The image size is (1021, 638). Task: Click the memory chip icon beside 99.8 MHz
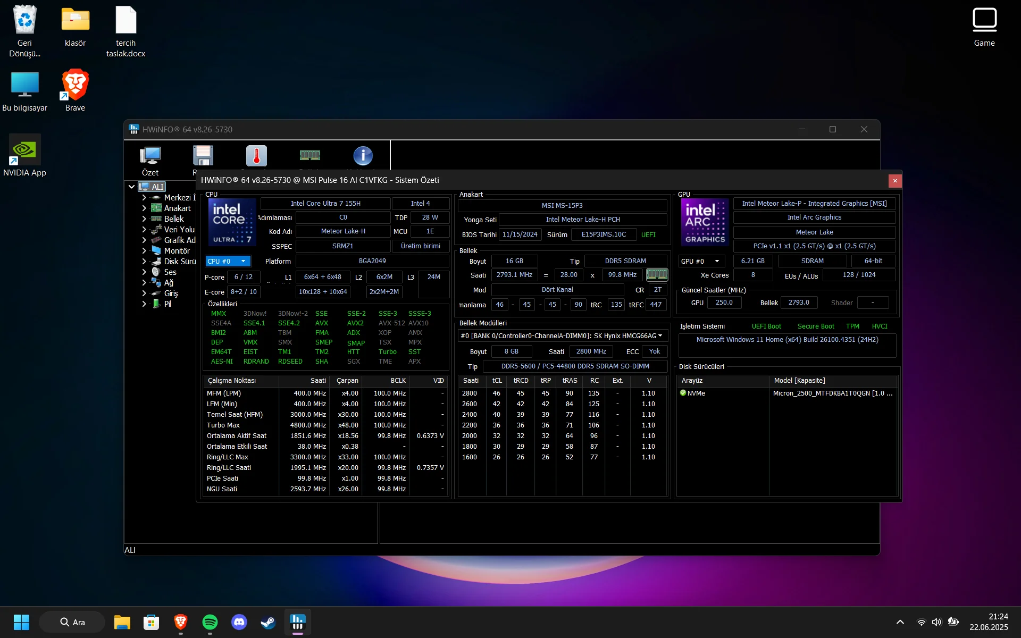point(657,275)
